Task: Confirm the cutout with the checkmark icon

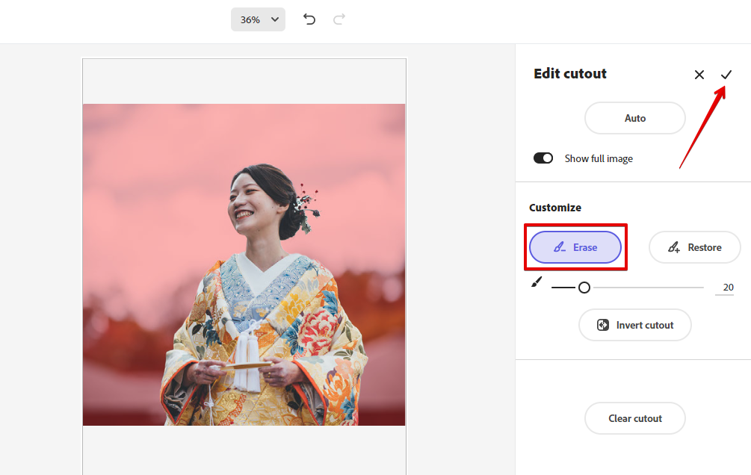Action: click(x=726, y=75)
